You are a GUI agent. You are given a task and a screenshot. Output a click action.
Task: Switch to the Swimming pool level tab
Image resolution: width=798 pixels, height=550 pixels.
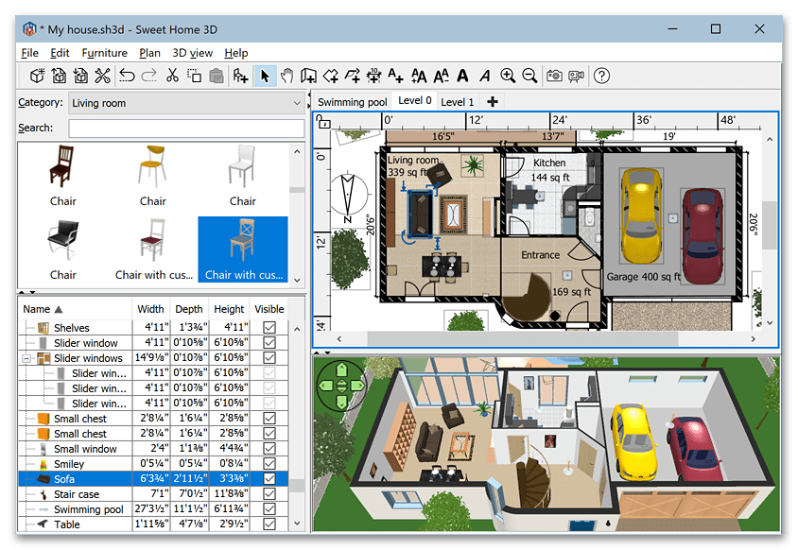(x=352, y=102)
